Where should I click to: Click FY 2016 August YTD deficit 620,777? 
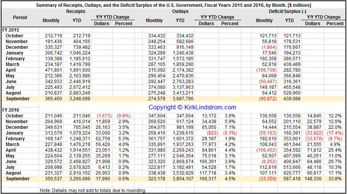point(292,173)
